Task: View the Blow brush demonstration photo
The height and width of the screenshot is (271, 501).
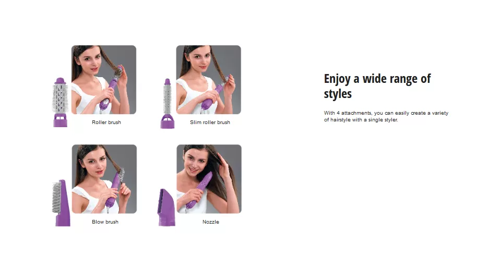Action: coord(104,179)
